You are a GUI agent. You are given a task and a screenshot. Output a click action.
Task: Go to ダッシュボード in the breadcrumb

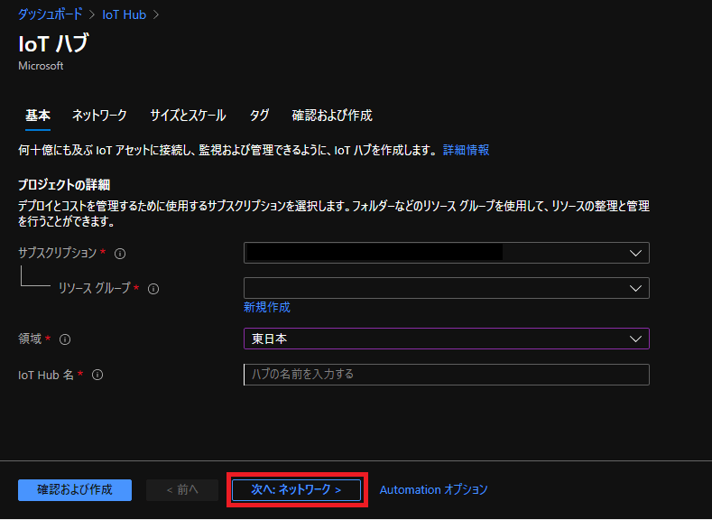50,14
